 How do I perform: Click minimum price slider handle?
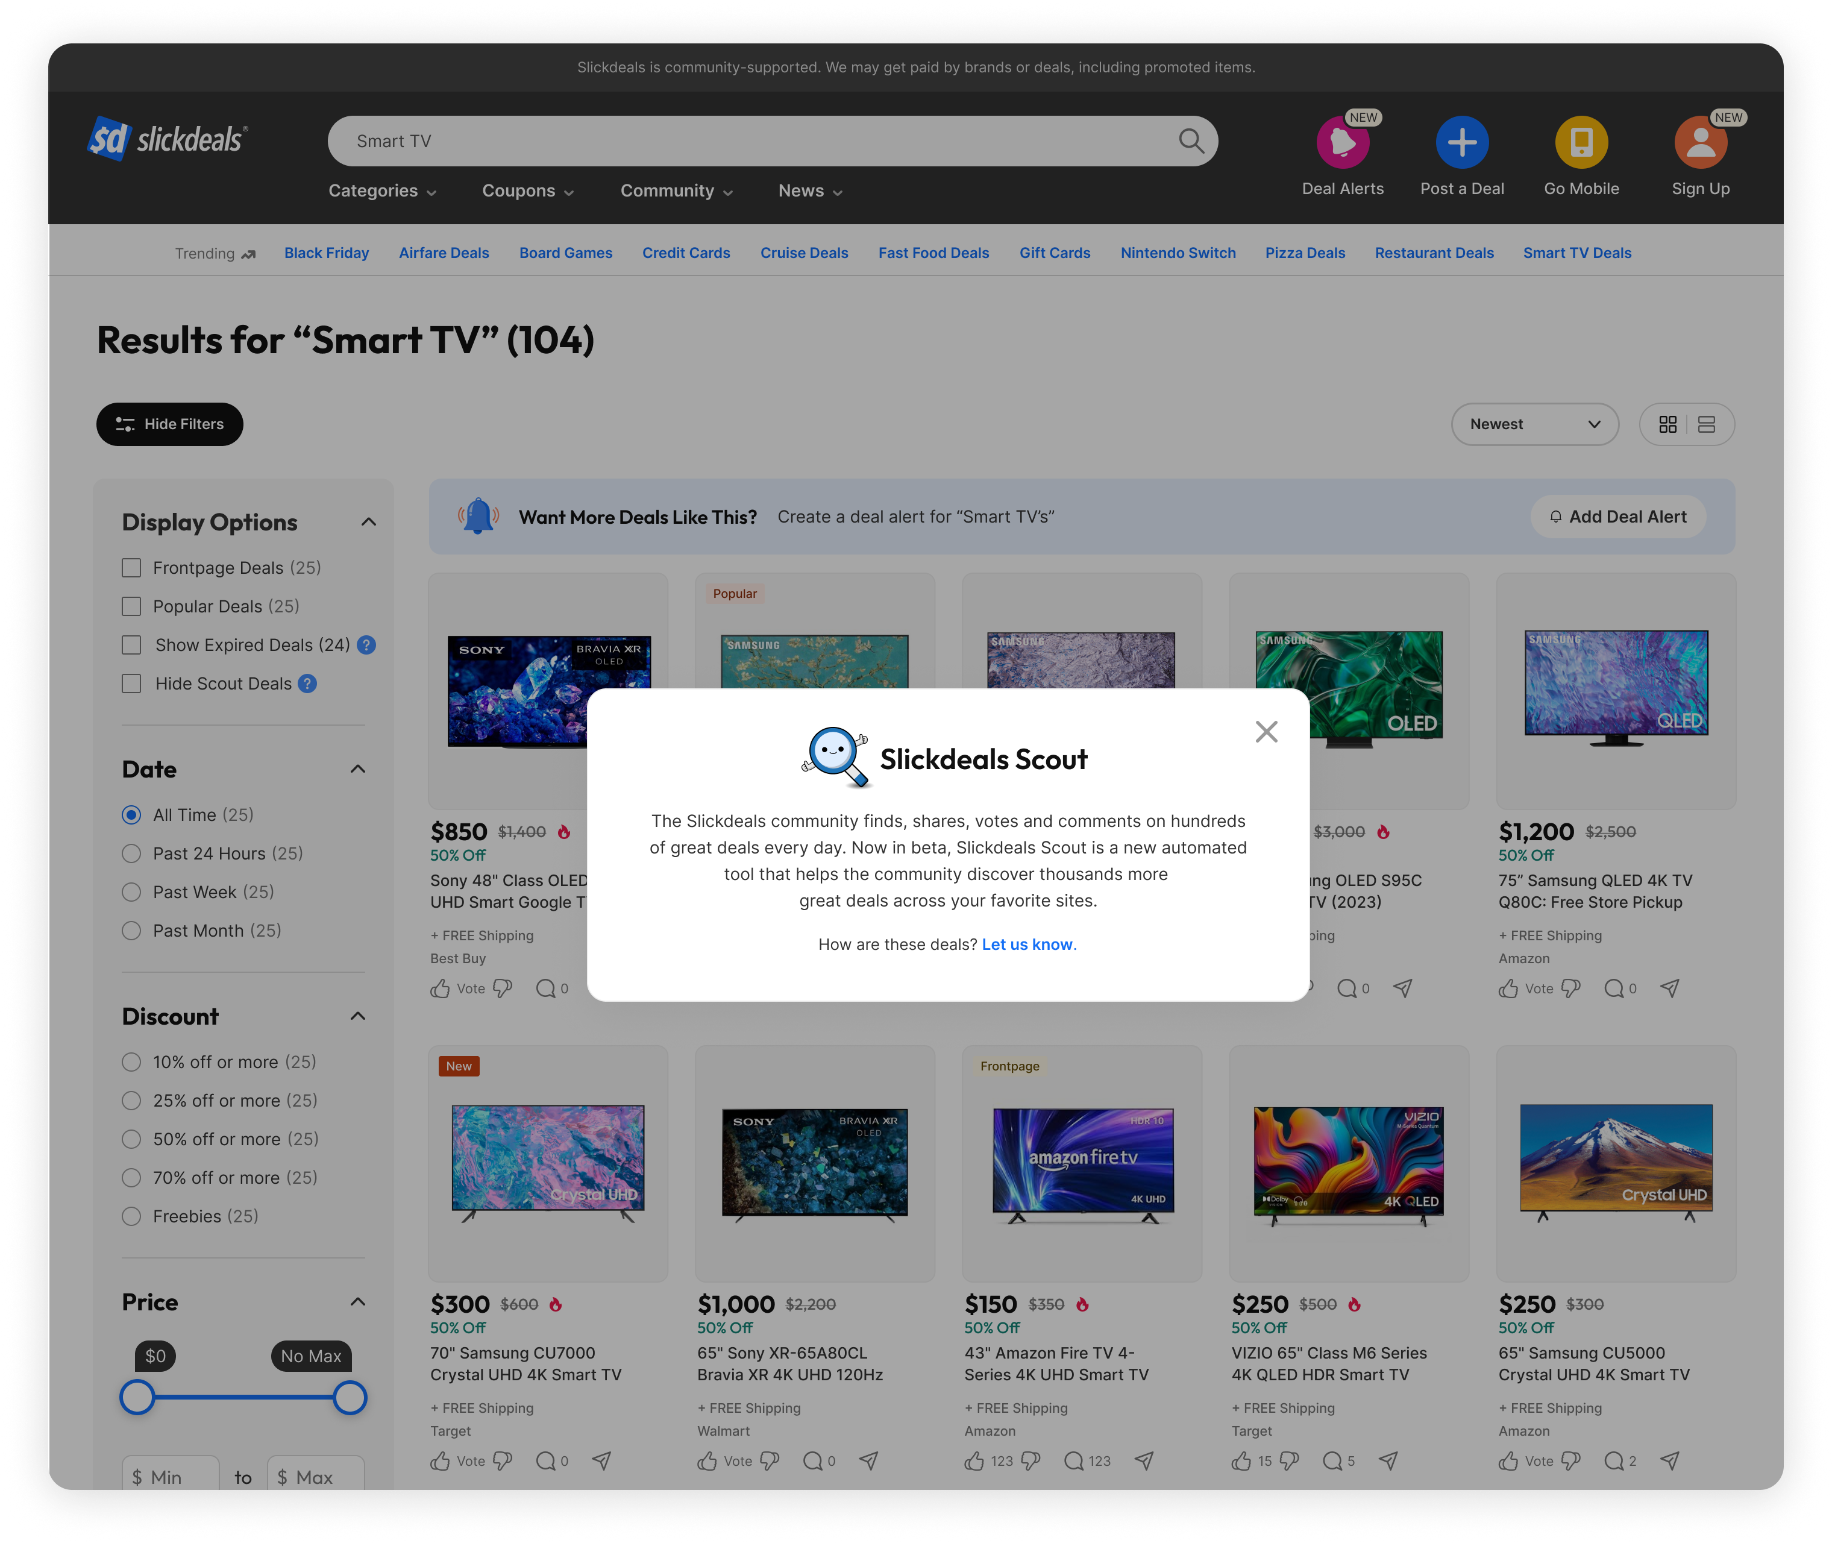click(x=137, y=1398)
